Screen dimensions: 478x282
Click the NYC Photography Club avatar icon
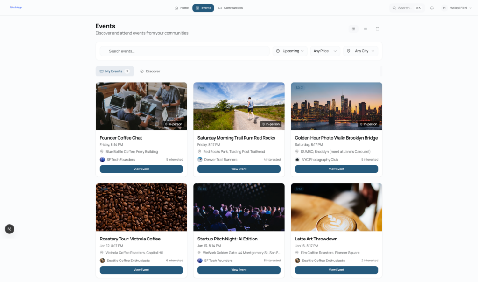[x=297, y=160]
